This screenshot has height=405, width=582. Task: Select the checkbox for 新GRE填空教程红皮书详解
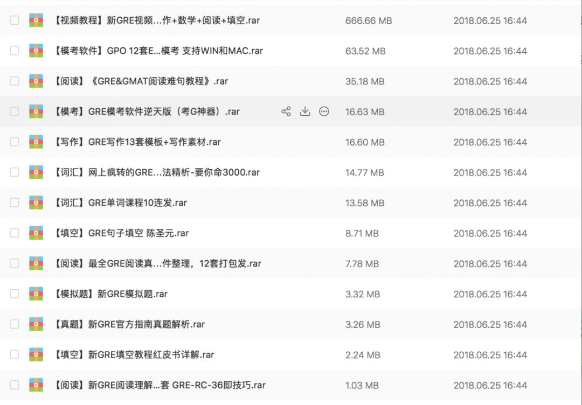[x=15, y=355]
